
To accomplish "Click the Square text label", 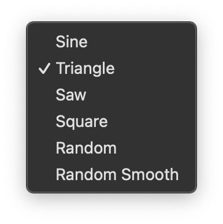I will (x=81, y=122).
